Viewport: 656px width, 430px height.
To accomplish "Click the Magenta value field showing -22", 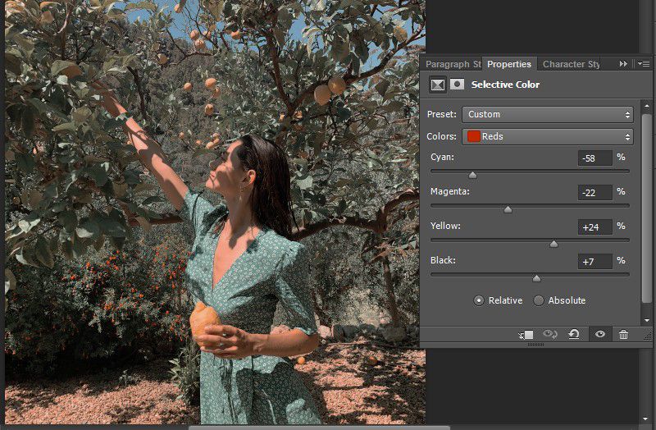I will click(x=595, y=193).
